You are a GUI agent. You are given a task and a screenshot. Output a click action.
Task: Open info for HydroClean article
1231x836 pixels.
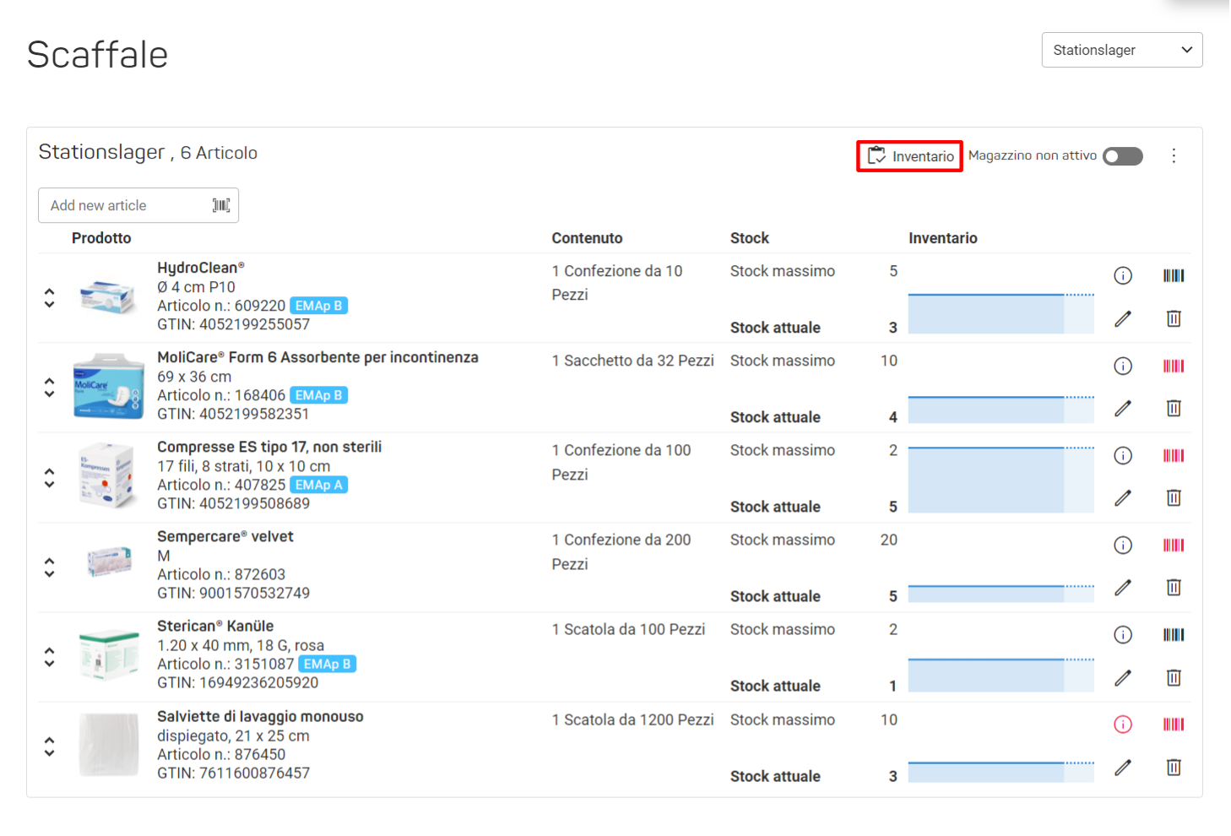(1123, 275)
